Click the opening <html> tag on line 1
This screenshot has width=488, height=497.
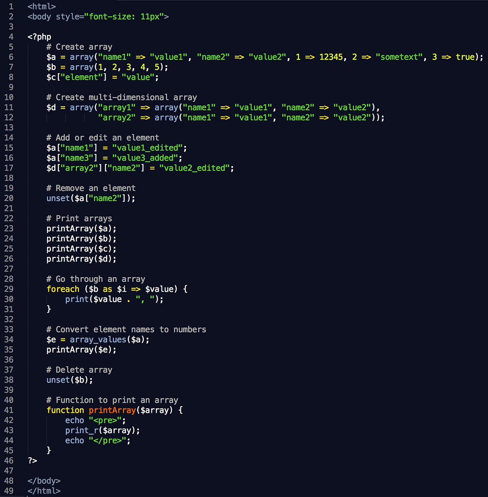(x=41, y=7)
